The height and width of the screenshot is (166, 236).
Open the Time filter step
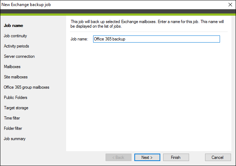(12, 118)
